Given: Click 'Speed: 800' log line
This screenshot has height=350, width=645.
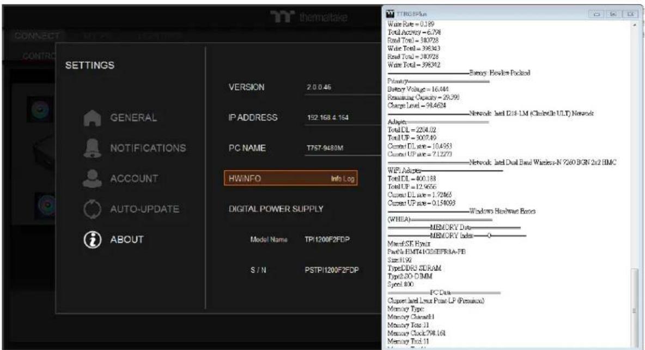Looking at the screenshot, I should tap(400, 285).
